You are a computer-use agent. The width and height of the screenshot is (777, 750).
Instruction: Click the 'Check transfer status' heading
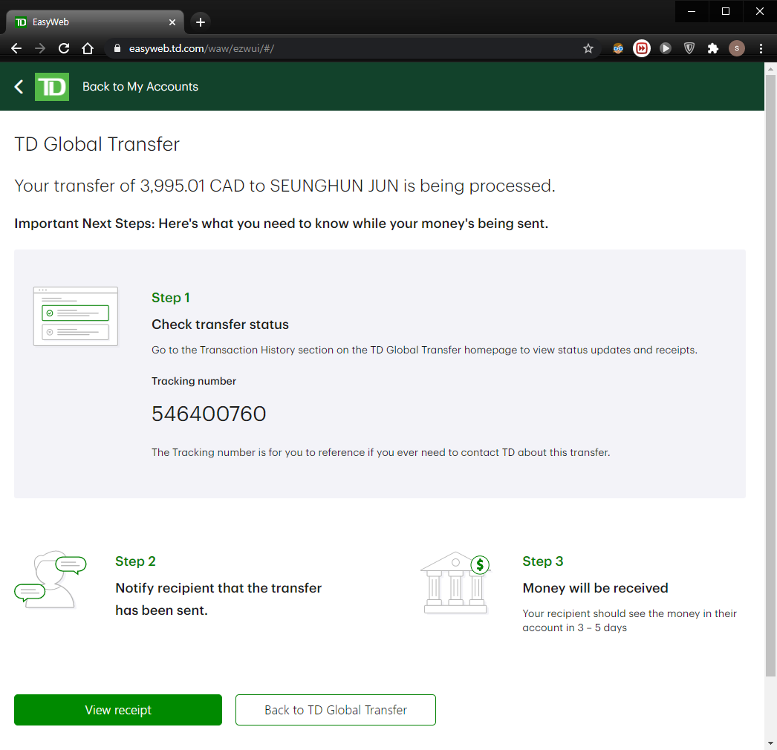(220, 325)
